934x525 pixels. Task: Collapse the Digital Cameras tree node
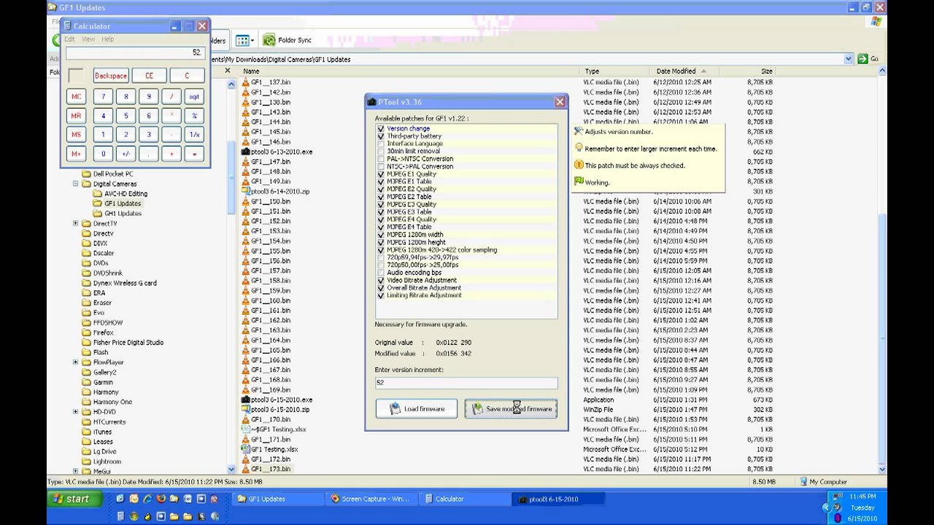(76, 184)
